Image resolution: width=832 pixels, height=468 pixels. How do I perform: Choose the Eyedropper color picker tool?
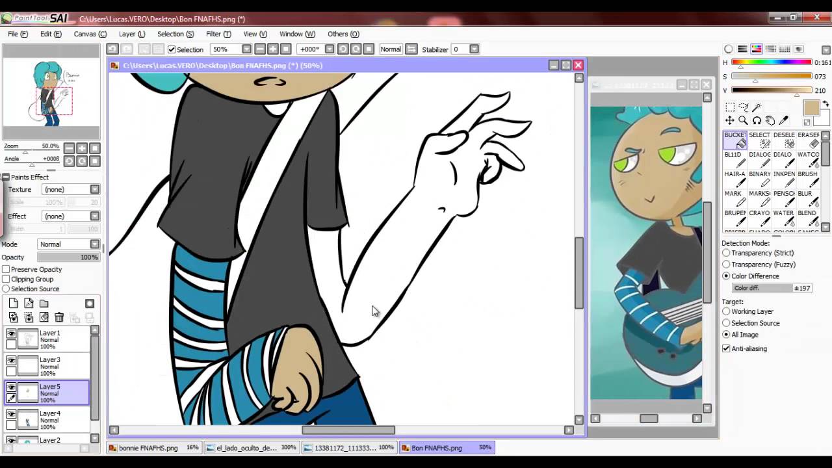(x=784, y=121)
